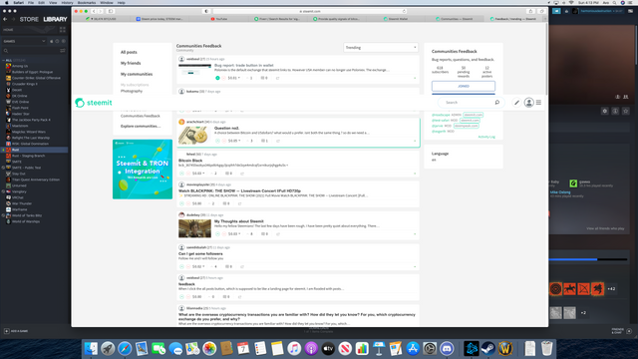Open Explore communities link
Screen dimensions: 638x359
141,127
